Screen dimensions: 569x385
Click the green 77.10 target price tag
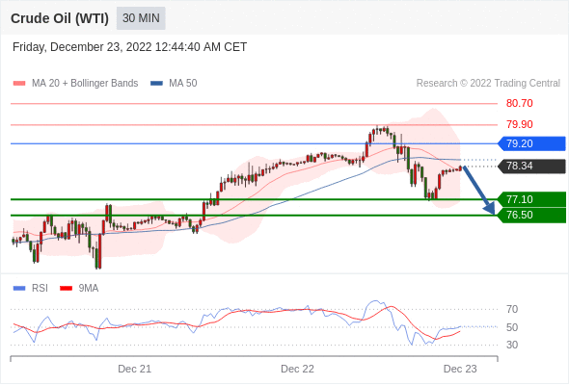click(x=531, y=199)
